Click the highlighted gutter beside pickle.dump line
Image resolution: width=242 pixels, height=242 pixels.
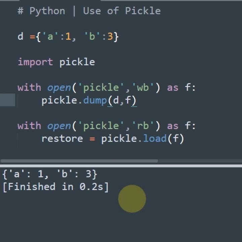[7, 100]
